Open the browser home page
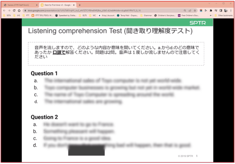 coord(19,10)
